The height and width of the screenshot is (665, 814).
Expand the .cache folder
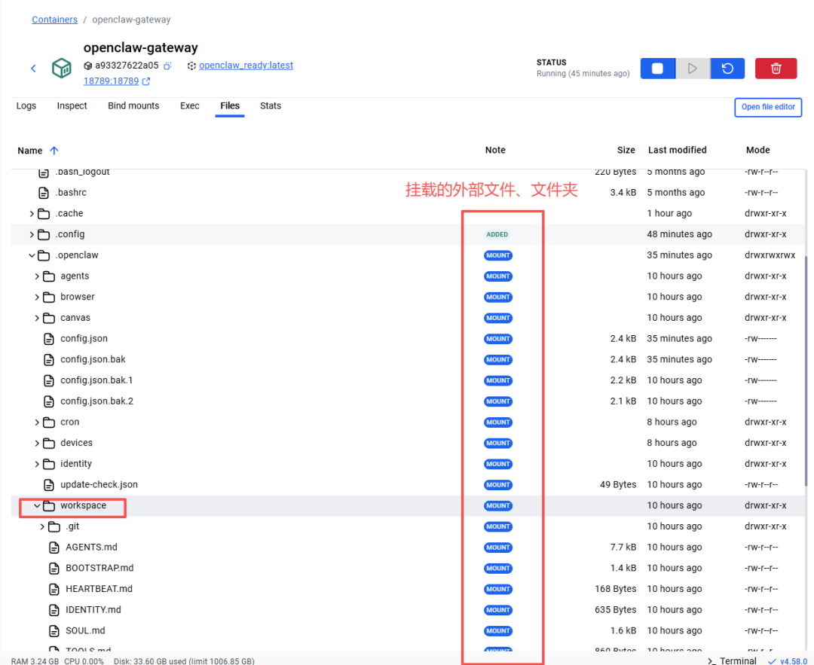32,214
